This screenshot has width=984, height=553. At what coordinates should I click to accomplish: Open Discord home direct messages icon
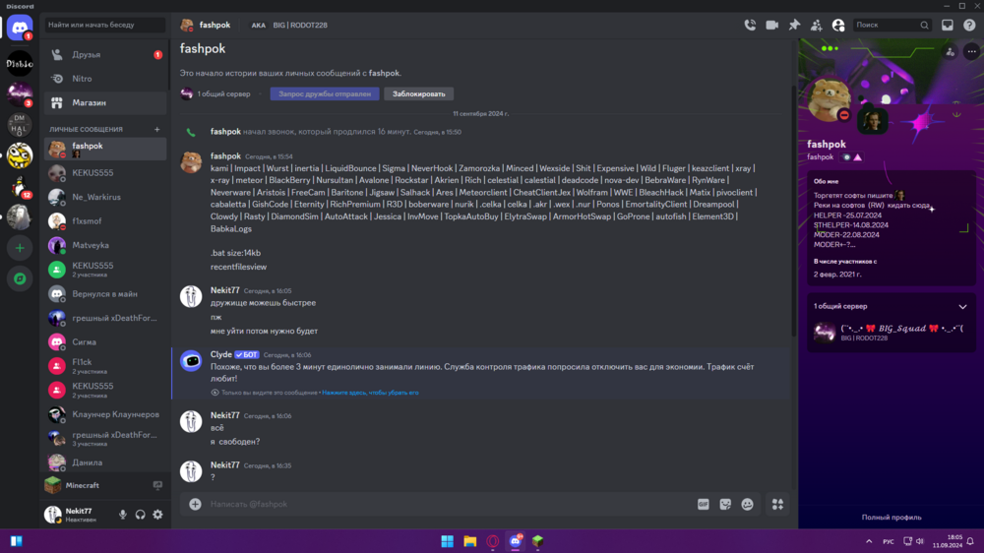[20, 29]
